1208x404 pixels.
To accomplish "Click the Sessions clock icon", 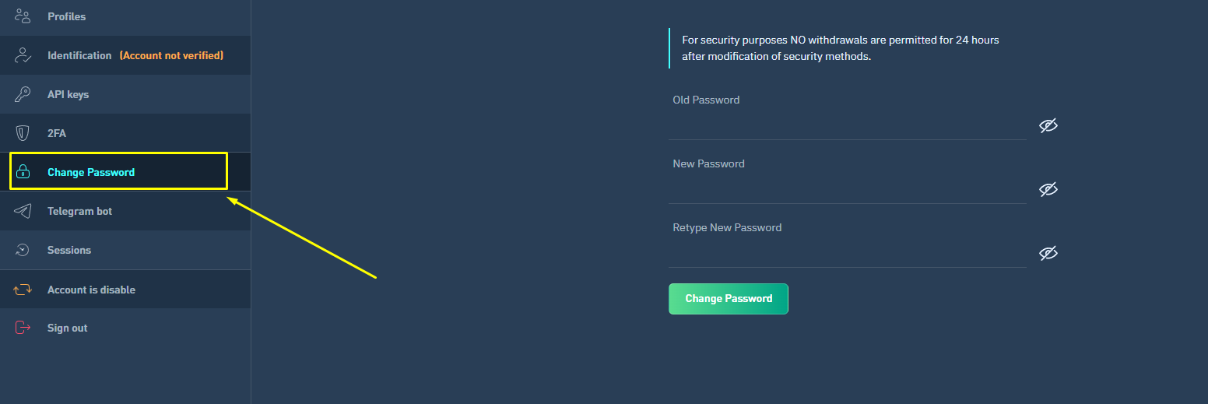I will coord(23,250).
